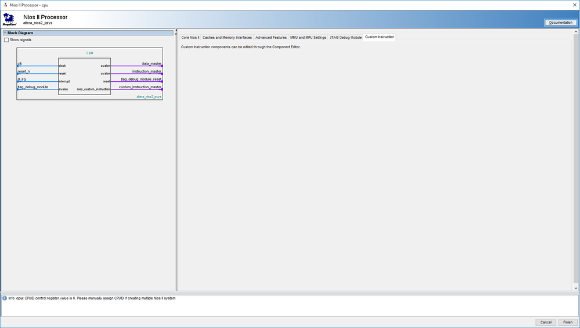Click the cpu block title in diagram
This screenshot has width=580, height=328.
(x=90, y=52)
